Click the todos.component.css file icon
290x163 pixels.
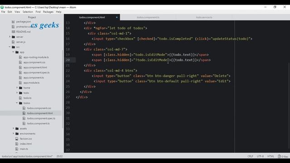click(x=24, y=108)
